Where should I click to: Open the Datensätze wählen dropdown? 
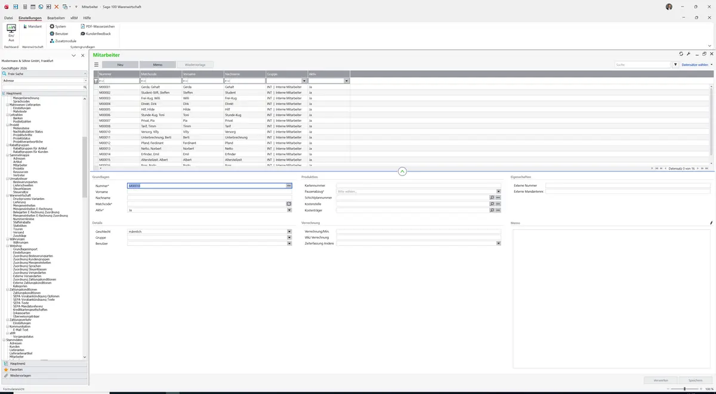(696, 64)
